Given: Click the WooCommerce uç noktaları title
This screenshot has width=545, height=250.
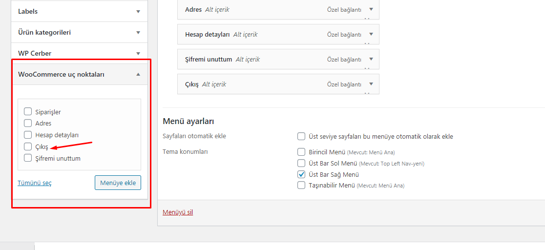Looking at the screenshot, I should (x=61, y=74).
